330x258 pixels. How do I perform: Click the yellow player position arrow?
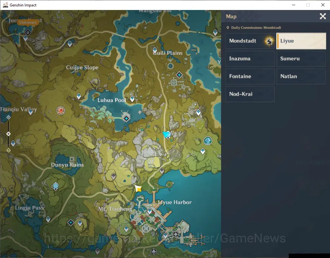coord(138,188)
